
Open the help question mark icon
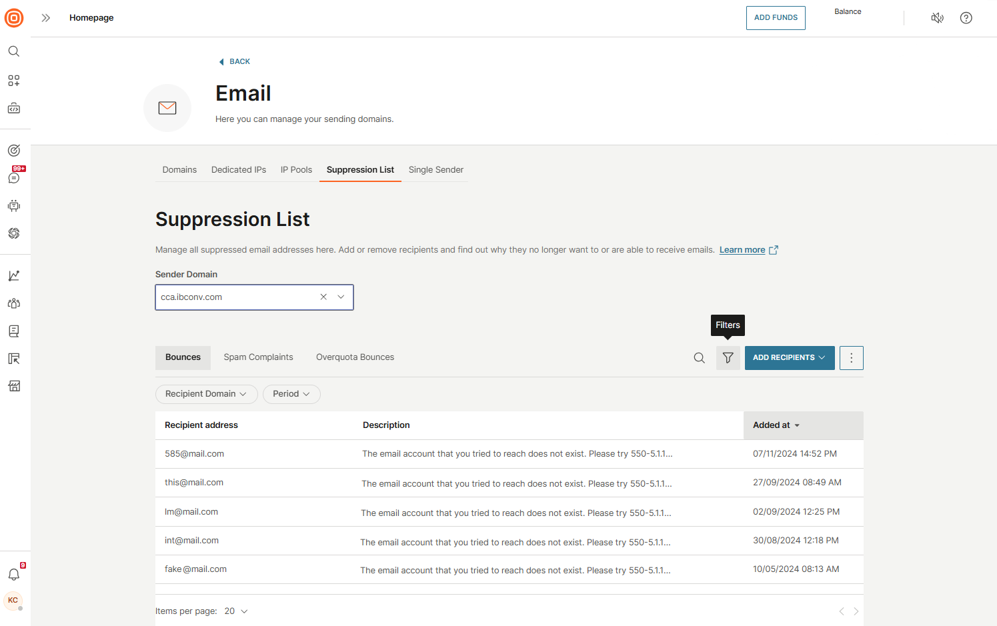tap(966, 18)
